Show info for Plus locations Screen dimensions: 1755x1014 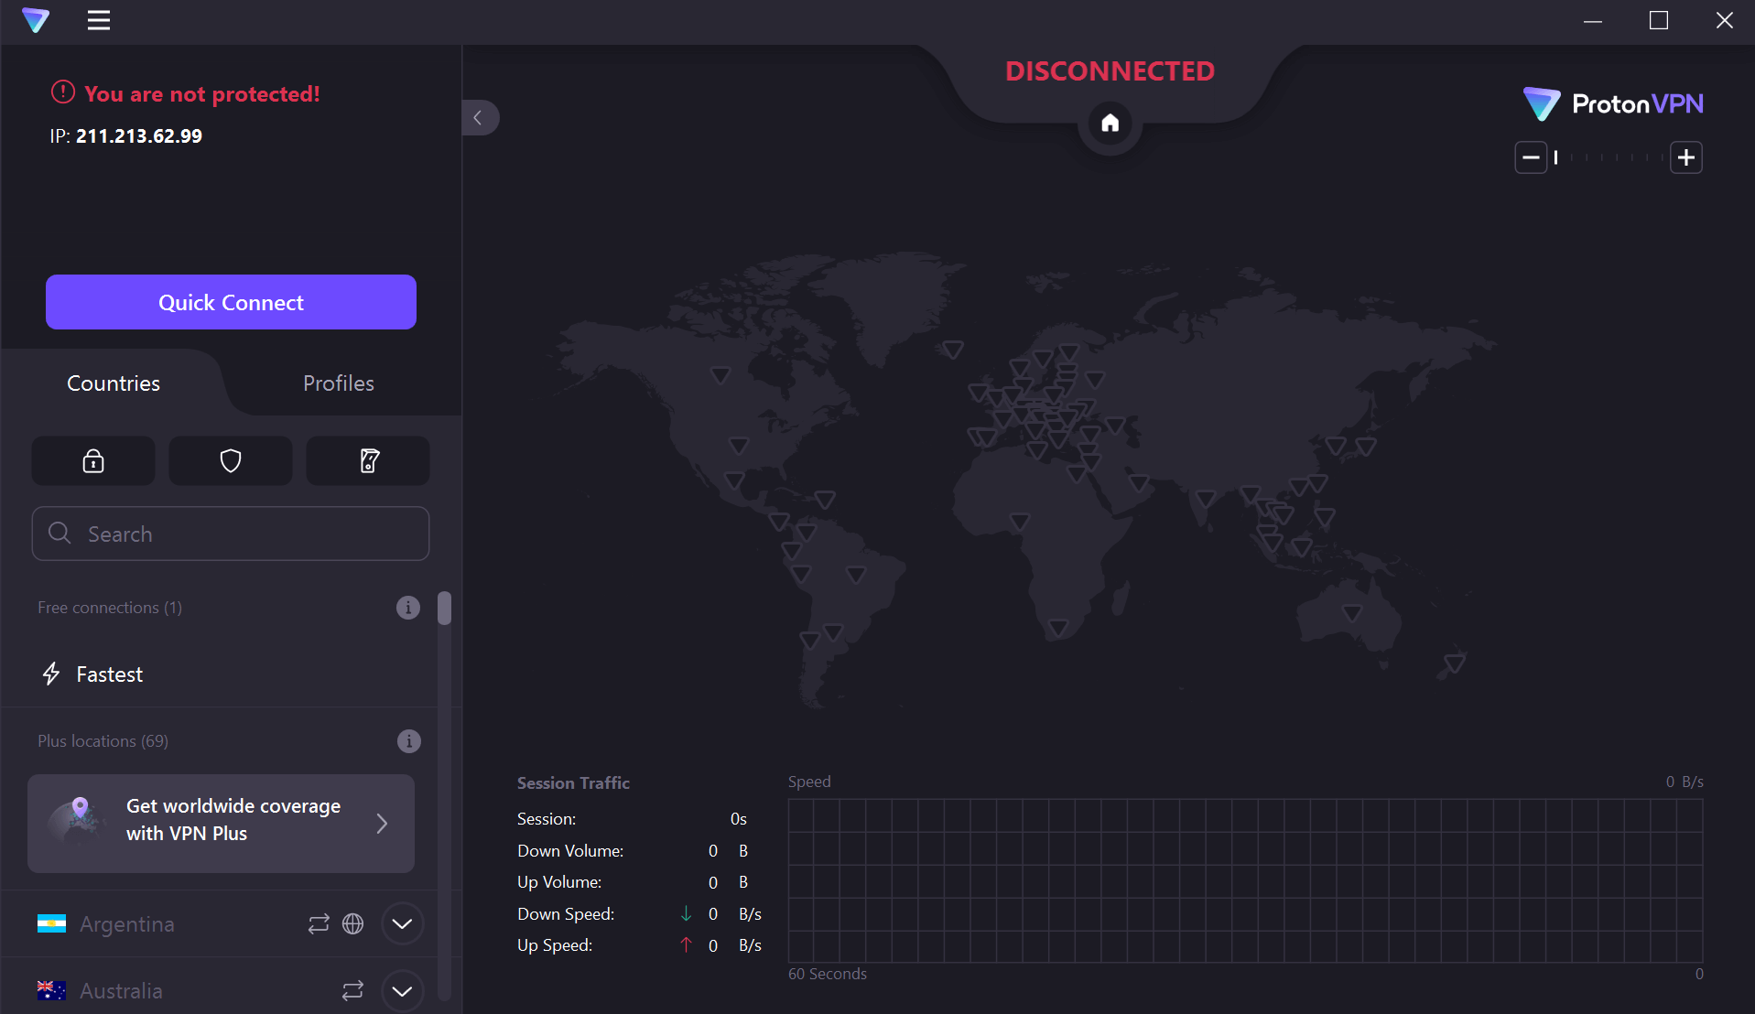point(408,741)
